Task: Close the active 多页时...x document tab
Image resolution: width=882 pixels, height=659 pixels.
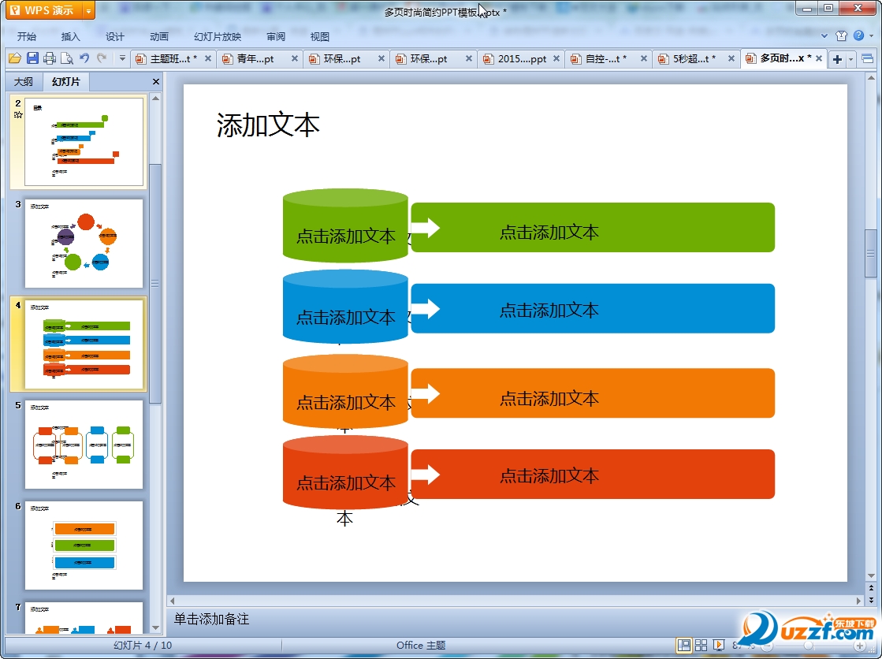Action: tap(819, 58)
